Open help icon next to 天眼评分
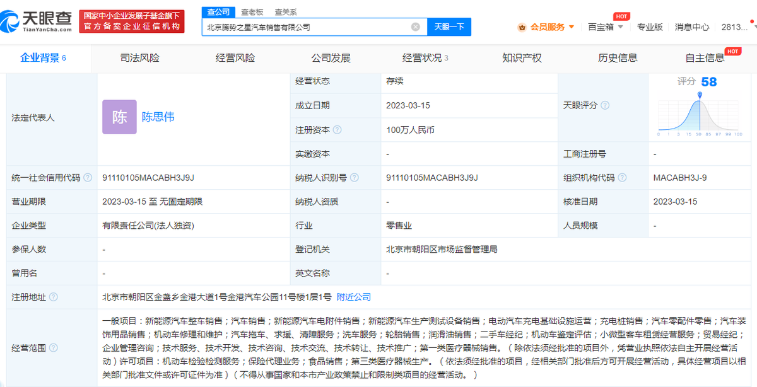 [x=605, y=105]
